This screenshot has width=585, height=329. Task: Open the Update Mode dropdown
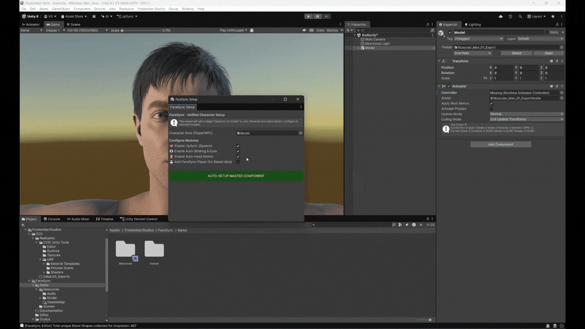(526, 114)
